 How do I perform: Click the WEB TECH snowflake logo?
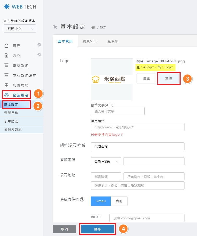(6, 7)
